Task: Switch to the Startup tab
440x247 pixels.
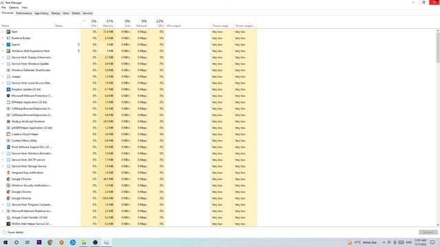Action: click(56, 13)
